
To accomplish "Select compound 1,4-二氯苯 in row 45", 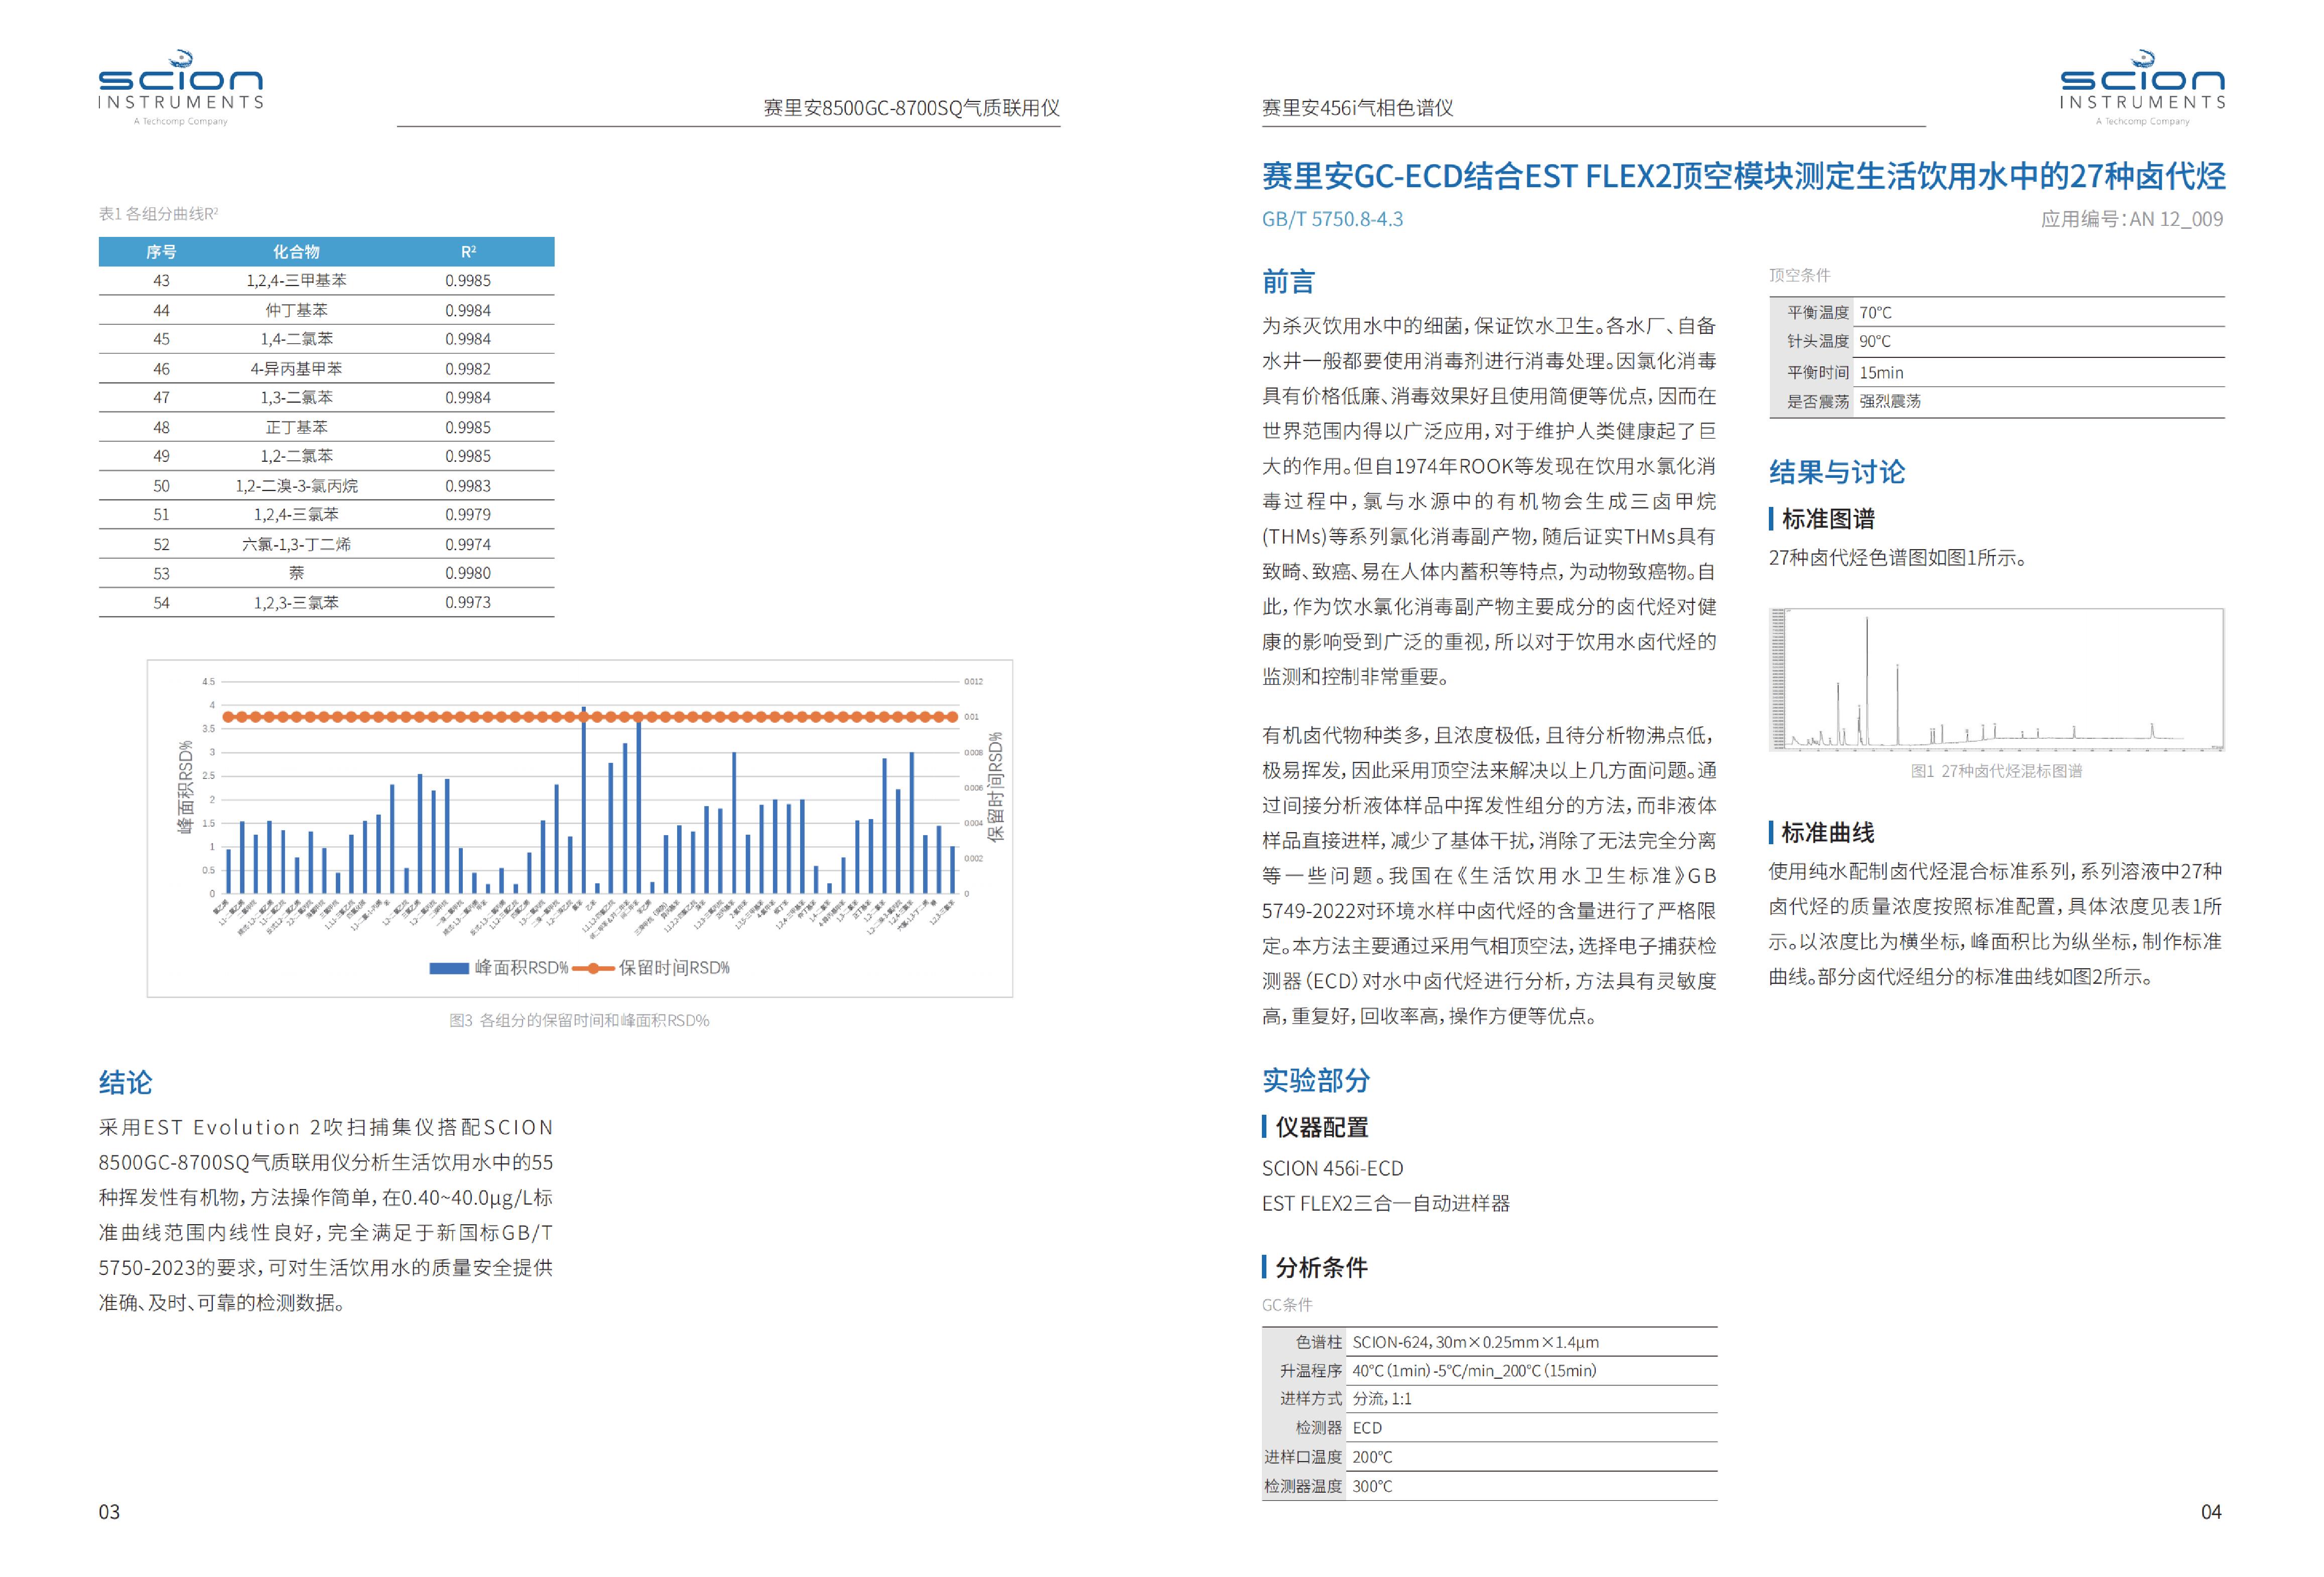I will (x=296, y=340).
